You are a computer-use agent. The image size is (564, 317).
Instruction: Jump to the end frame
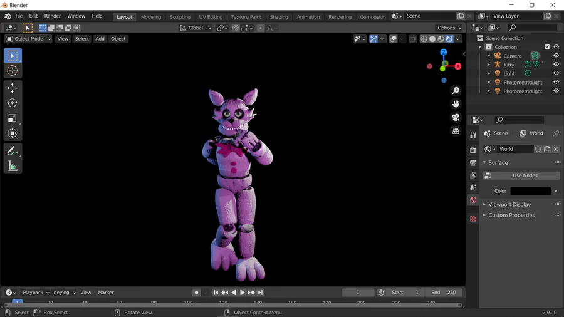coord(261,293)
